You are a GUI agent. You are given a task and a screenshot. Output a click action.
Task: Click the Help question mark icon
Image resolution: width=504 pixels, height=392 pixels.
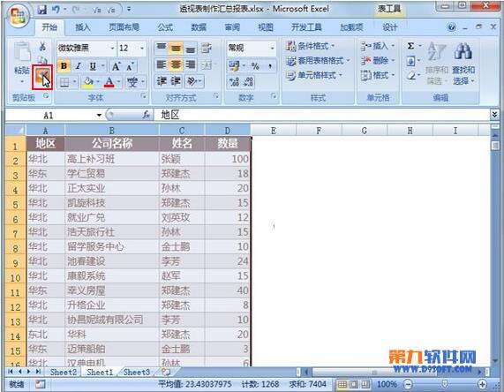pos(451,27)
